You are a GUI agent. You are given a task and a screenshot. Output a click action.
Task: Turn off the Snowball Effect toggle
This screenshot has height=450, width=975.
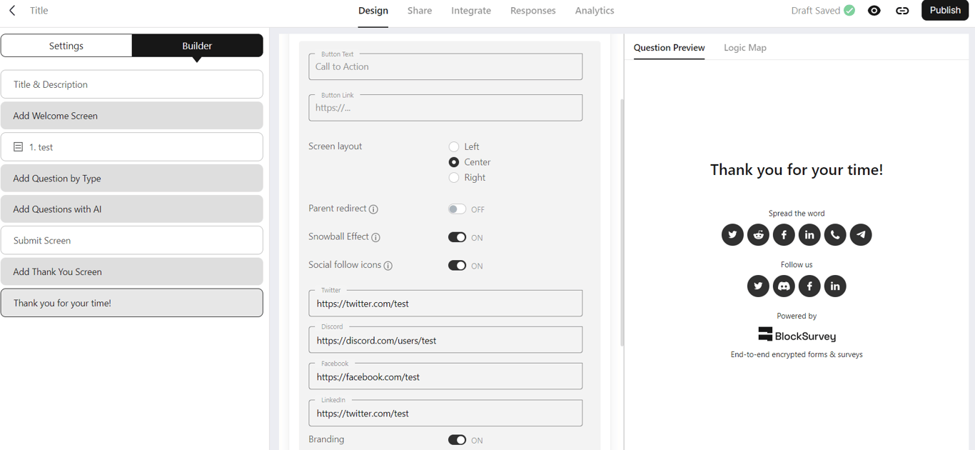[457, 237]
